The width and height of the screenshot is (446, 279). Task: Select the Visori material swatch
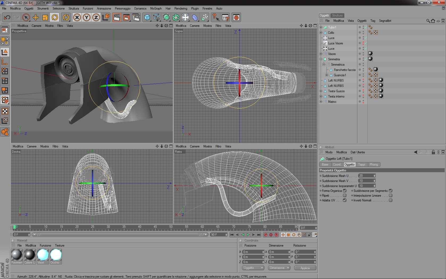pos(43,255)
